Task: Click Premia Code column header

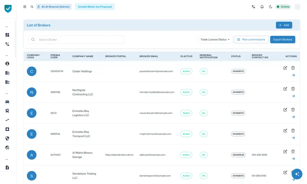Action: pos(55,56)
